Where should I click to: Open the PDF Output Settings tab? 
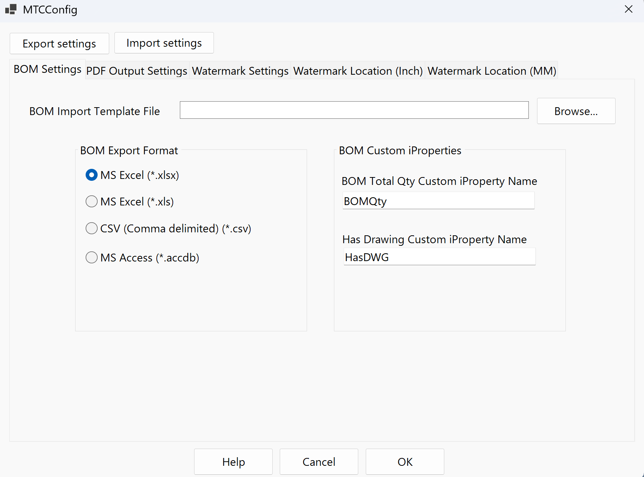click(x=137, y=71)
